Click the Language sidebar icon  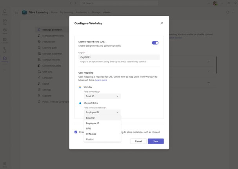point(39,77)
